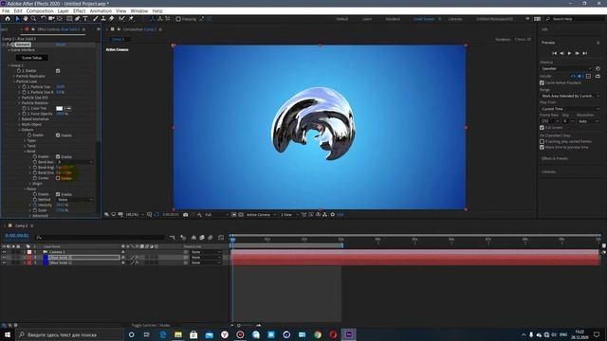
Task: Select the Eraser tool
Action: click(x=112, y=19)
